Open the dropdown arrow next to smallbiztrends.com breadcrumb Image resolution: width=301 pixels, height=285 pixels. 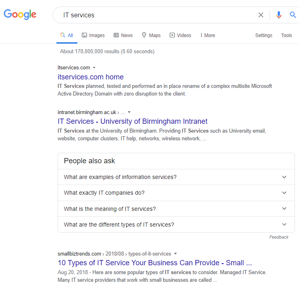pyautogui.click(x=175, y=254)
